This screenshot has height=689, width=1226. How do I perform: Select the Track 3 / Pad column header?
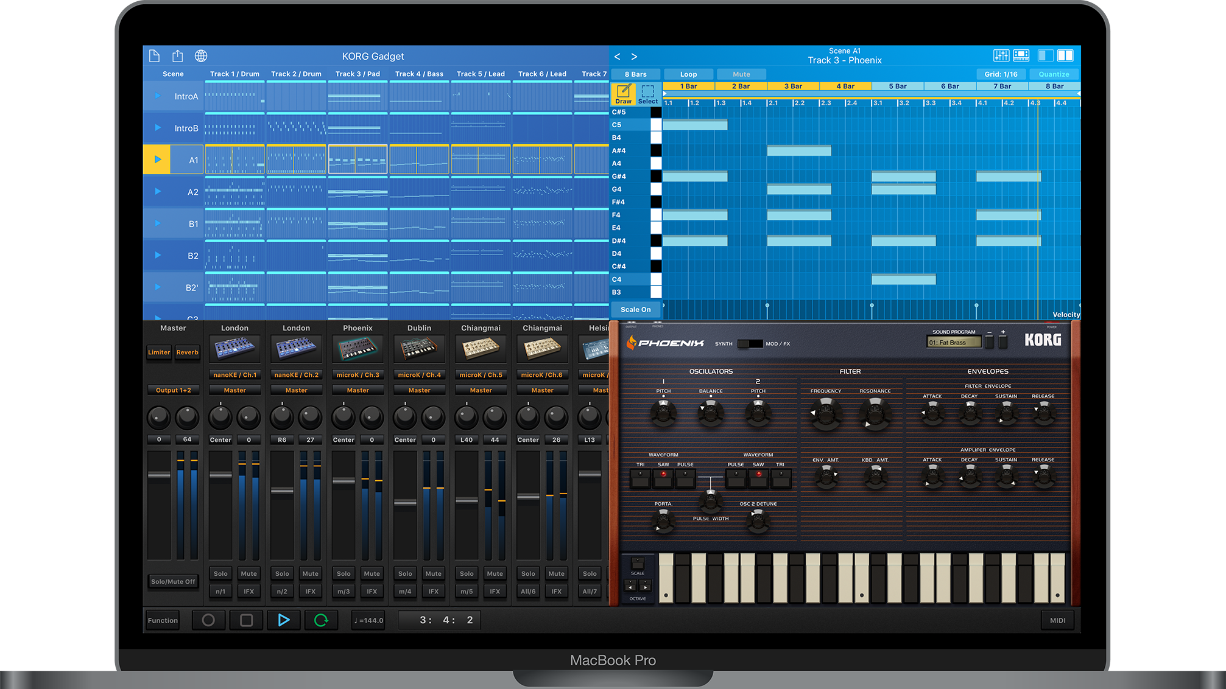pos(358,74)
